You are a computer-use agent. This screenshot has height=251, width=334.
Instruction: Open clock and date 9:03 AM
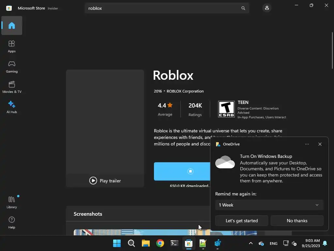click(311, 243)
